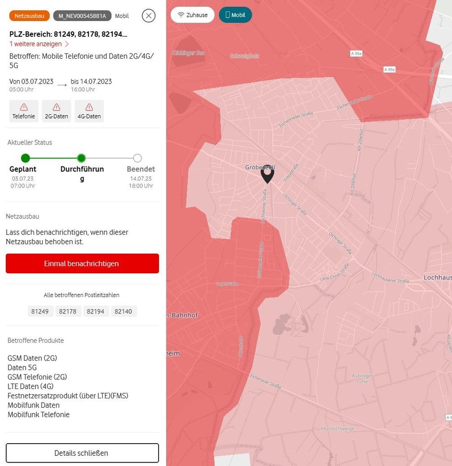452x466 pixels.
Task: Select the Geplant status step
Action: pyautogui.click(x=26, y=158)
